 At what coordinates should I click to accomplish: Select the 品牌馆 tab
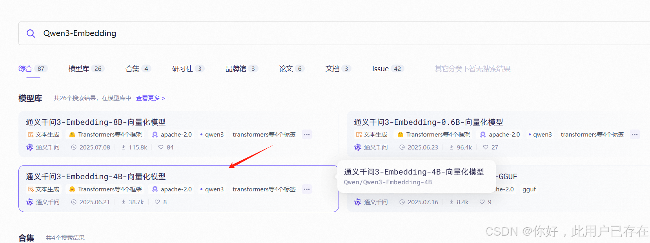pos(242,68)
